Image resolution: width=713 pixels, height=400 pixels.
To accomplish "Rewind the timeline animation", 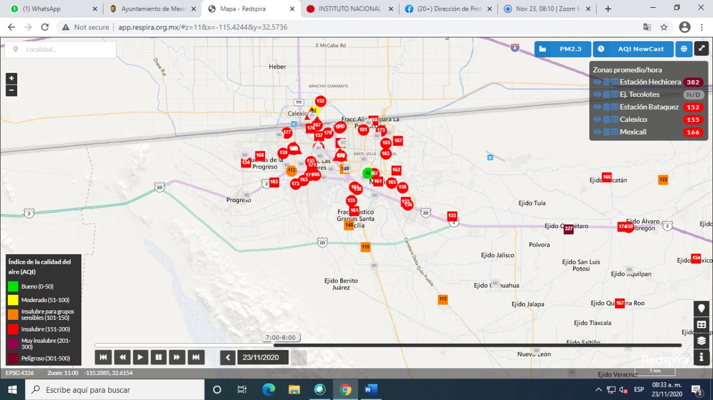I will pos(121,357).
